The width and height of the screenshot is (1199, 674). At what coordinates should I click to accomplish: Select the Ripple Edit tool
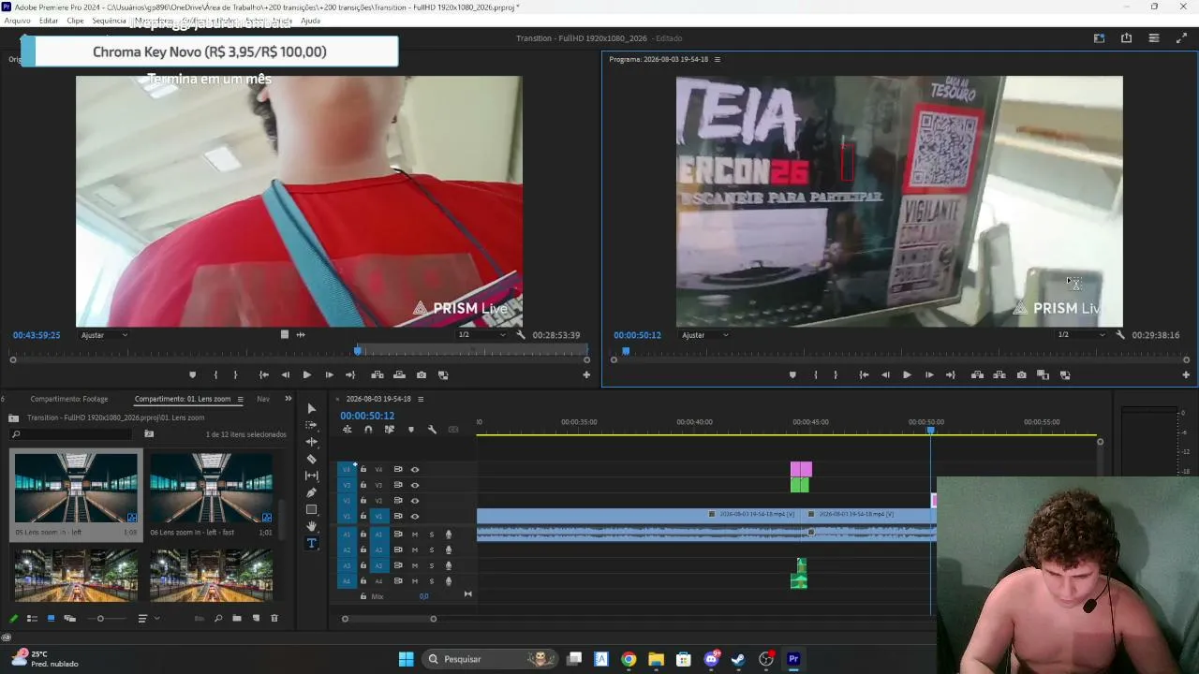[x=312, y=442]
